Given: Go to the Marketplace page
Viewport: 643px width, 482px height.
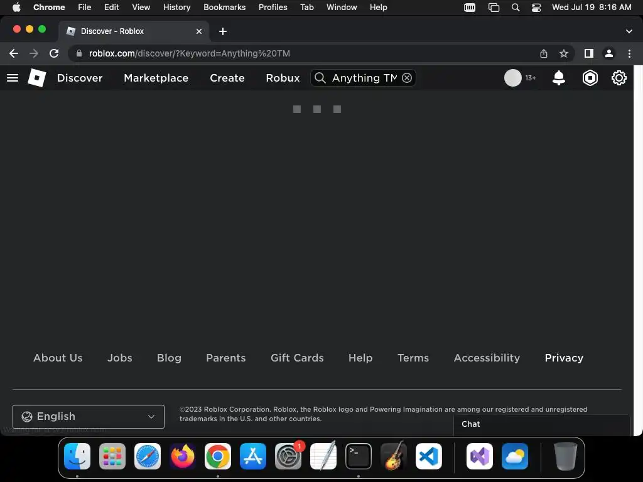Looking at the screenshot, I should coord(156,78).
